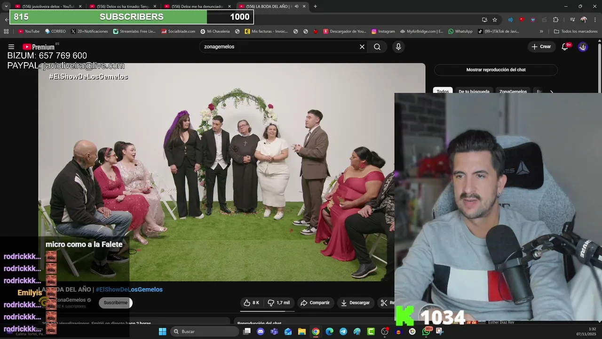Open a new Chrome tab
Viewport: 602px width, 339px height.
tap(315, 7)
